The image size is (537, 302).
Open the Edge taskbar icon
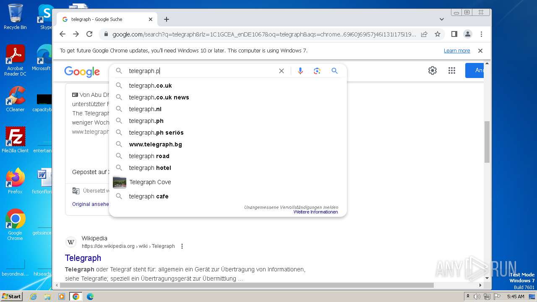click(x=90, y=297)
